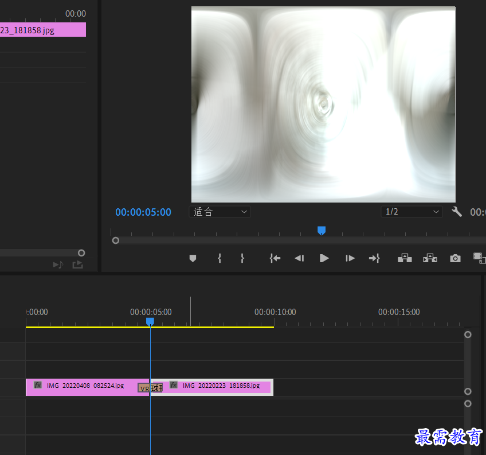Click fx badge on IMG 20220223 clip
The width and height of the screenshot is (486, 455).
coord(174,385)
